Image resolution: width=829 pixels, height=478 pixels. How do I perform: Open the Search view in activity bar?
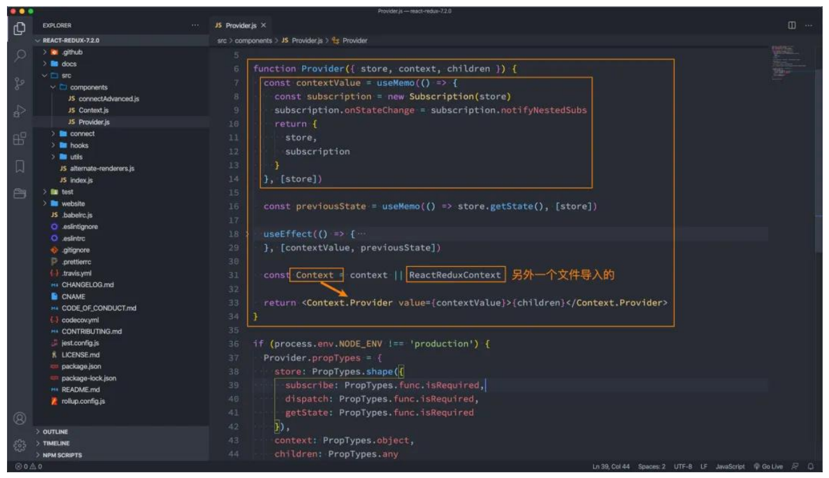(x=20, y=55)
